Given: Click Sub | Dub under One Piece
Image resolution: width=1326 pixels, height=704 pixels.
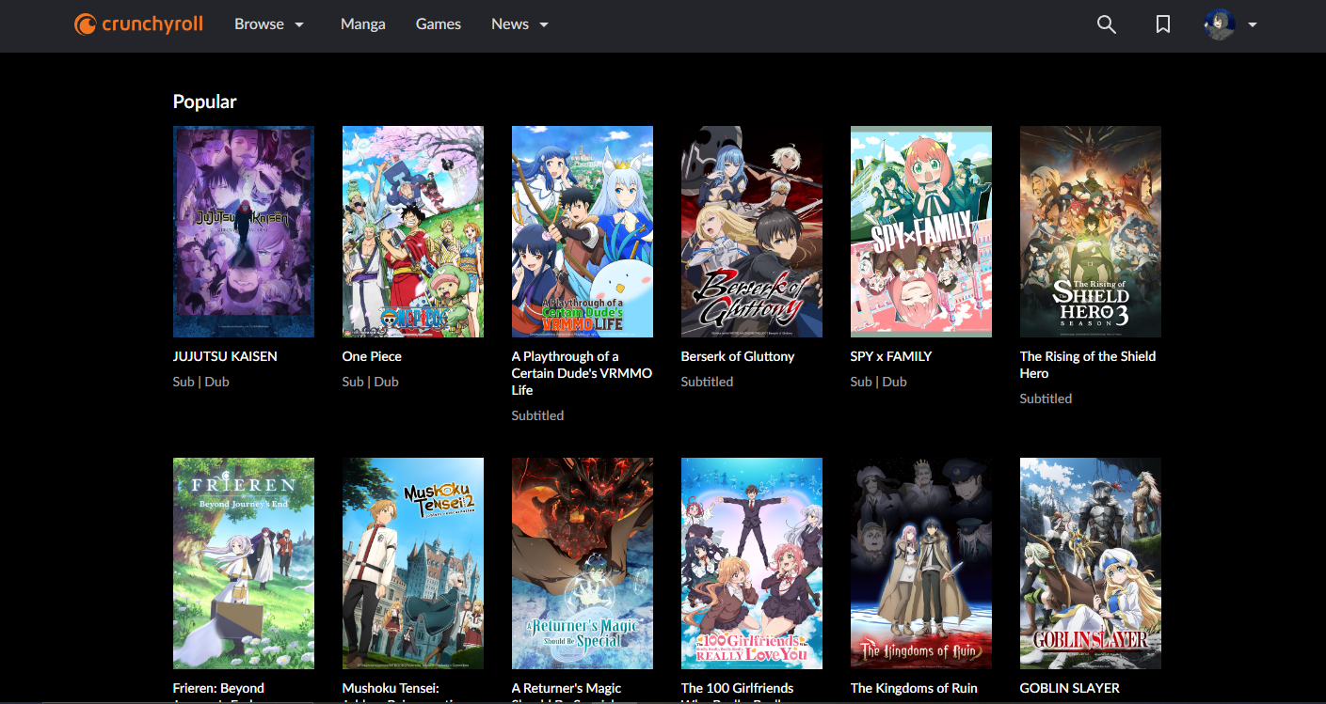Looking at the screenshot, I should [371, 382].
